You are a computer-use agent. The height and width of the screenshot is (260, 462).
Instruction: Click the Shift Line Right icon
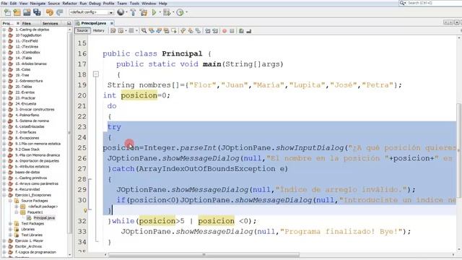tap(215, 30)
